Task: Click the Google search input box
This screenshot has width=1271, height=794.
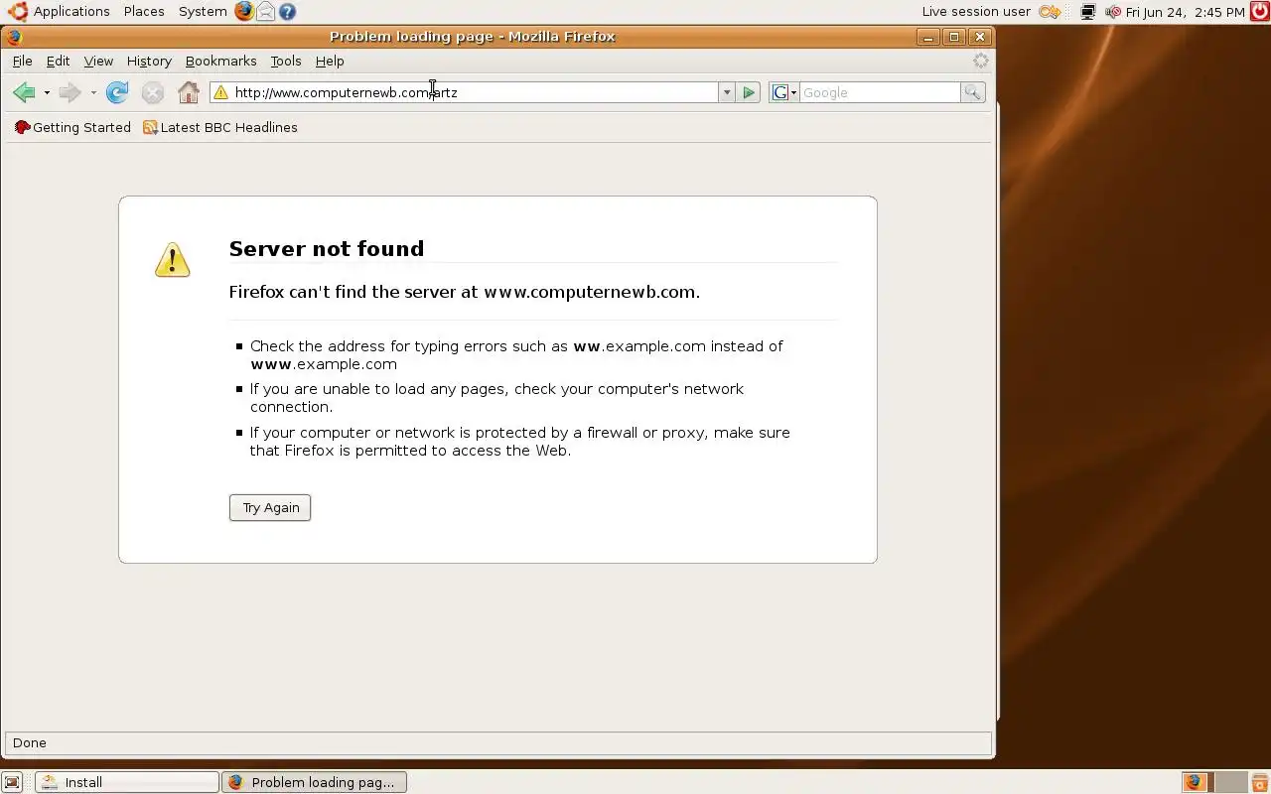Action: point(880,92)
